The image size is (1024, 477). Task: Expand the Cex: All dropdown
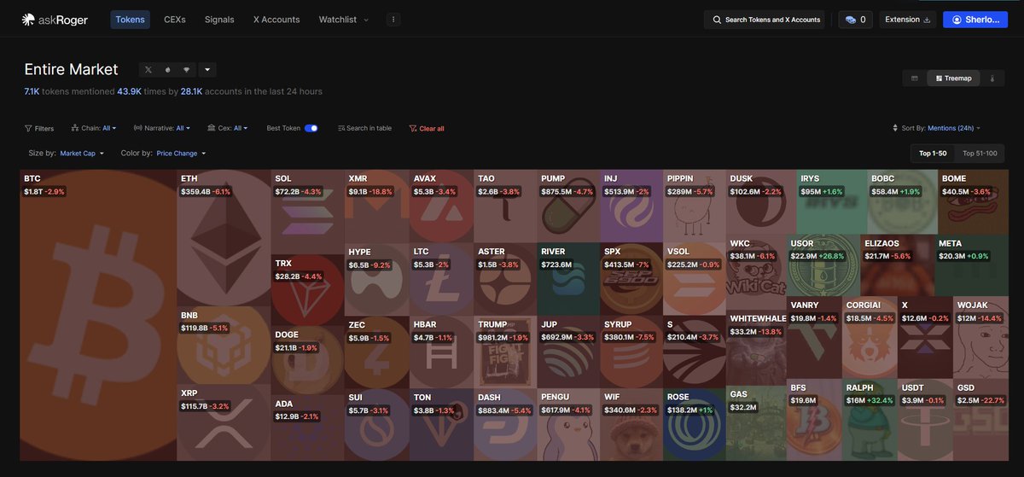click(228, 128)
